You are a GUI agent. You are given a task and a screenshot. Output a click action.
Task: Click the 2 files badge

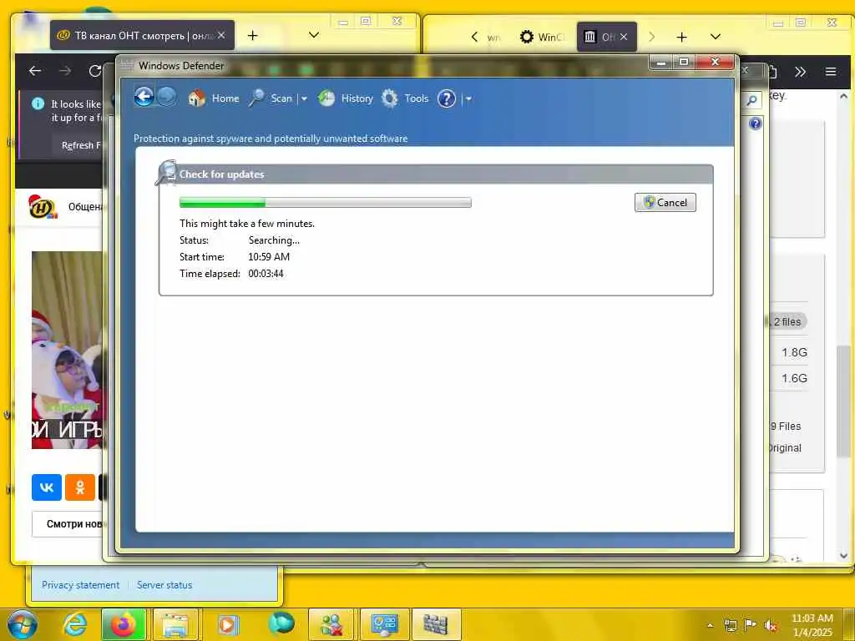(787, 321)
